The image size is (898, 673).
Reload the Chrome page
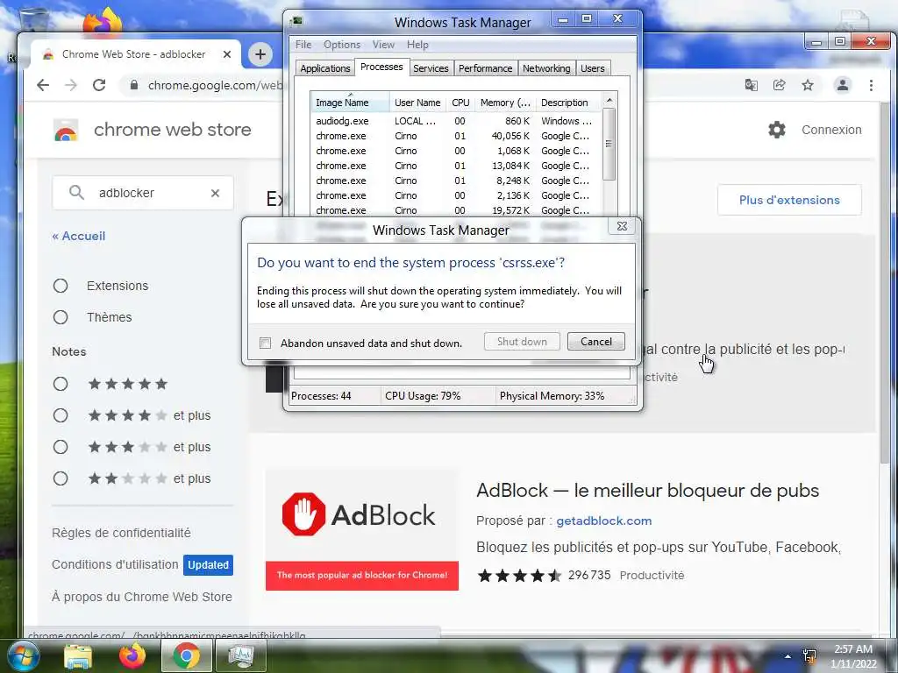click(99, 85)
